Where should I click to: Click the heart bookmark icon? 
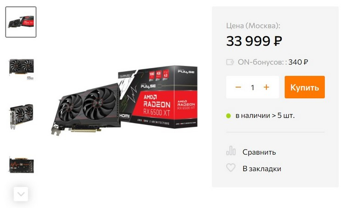pos(231,168)
